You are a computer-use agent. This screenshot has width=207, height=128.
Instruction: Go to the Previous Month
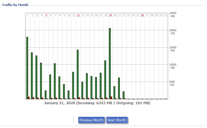pyautogui.click(x=91, y=120)
